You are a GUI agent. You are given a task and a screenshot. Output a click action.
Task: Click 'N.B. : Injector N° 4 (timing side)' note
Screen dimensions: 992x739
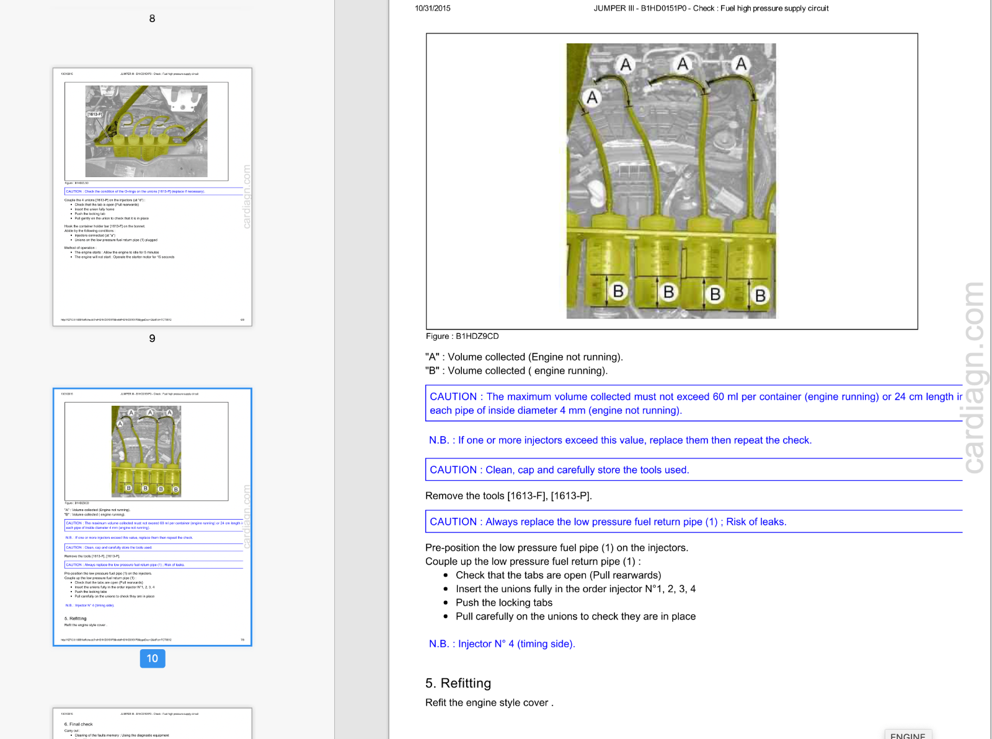coord(502,644)
